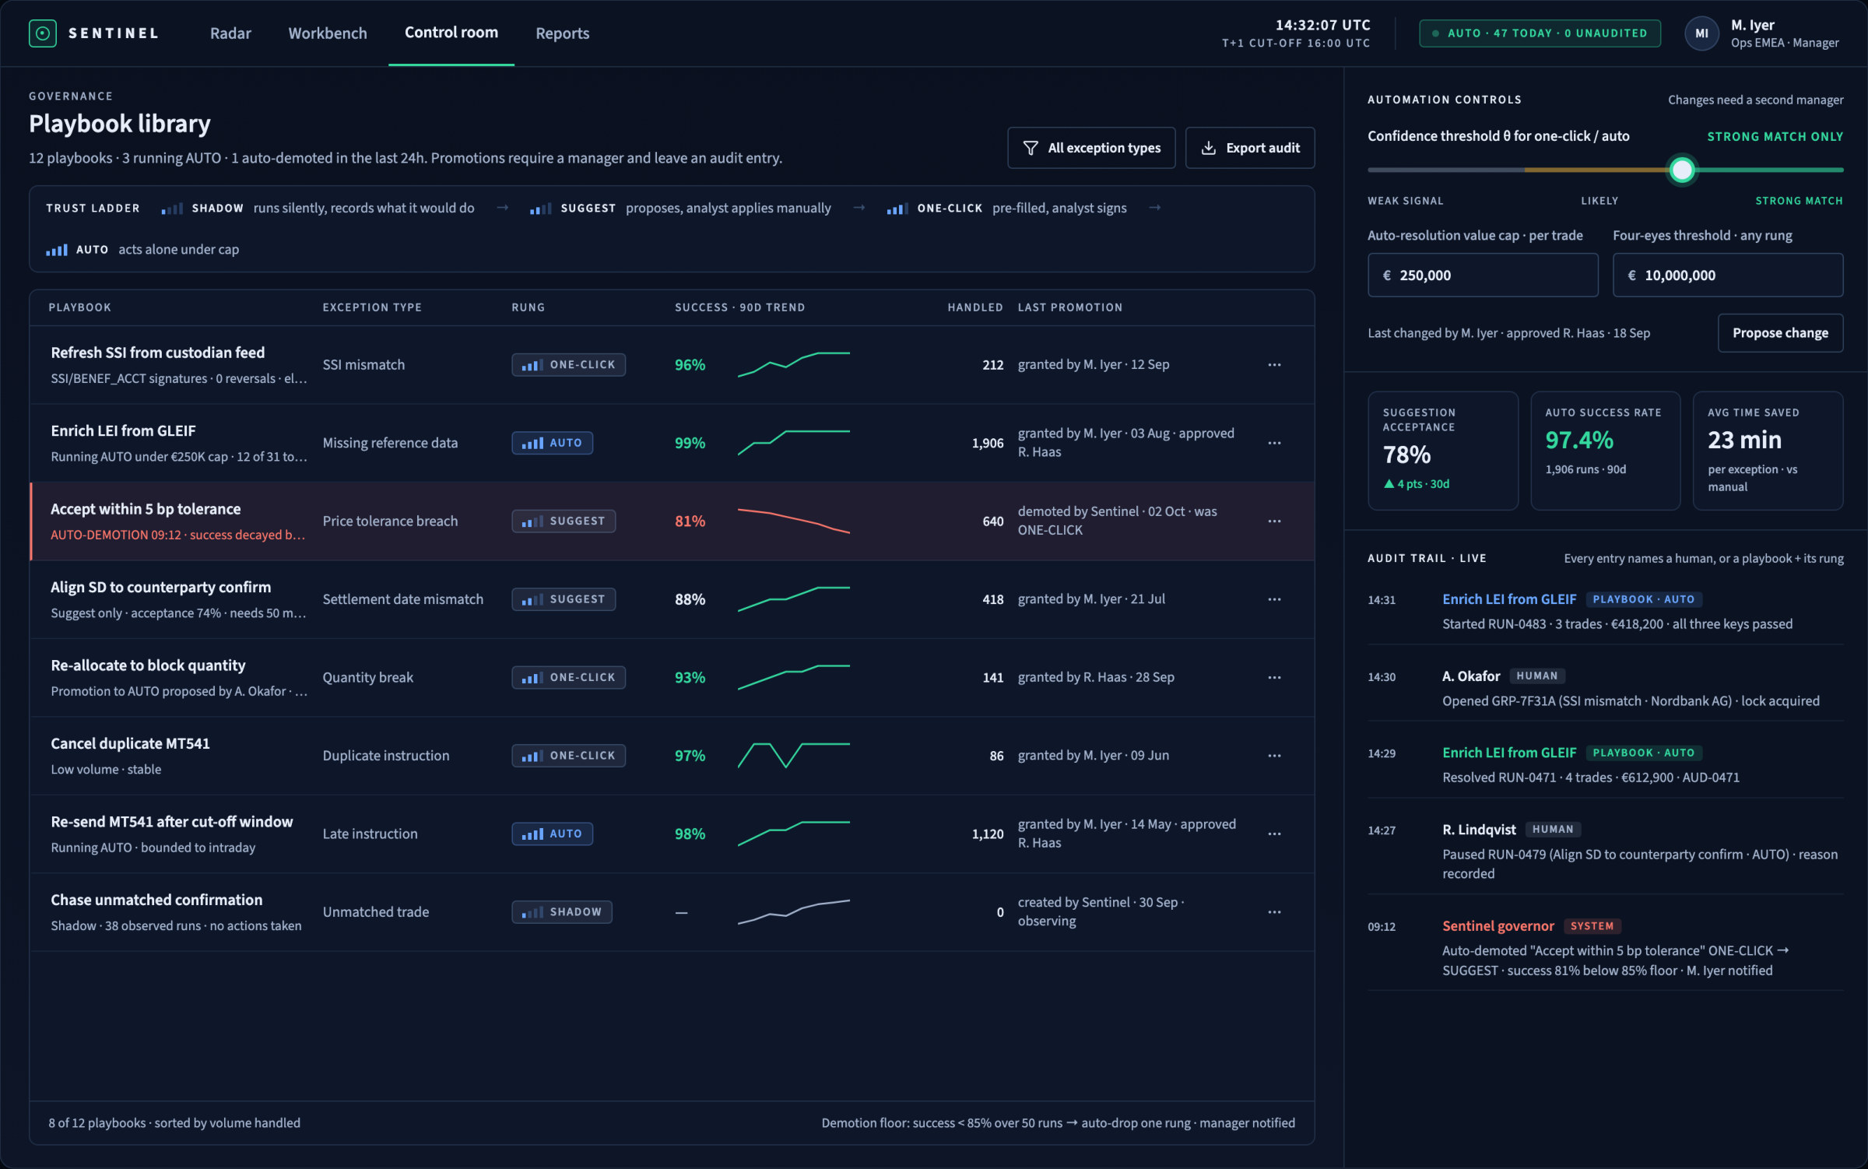Viewport: 1868px width, 1169px height.
Task: Click SUGGEST rung badge on Accept within 5 bp row
Action: (x=564, y=521)
